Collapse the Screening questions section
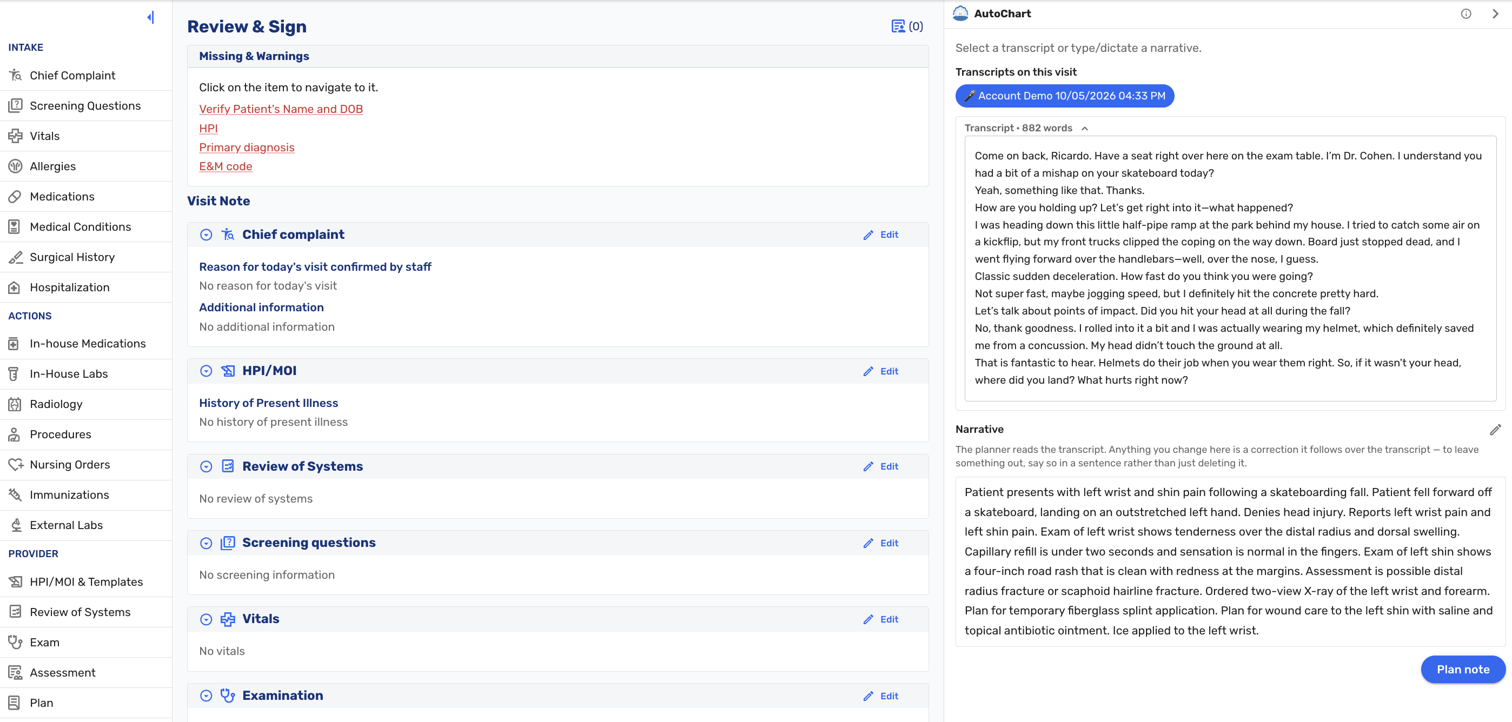 (206, 543)
